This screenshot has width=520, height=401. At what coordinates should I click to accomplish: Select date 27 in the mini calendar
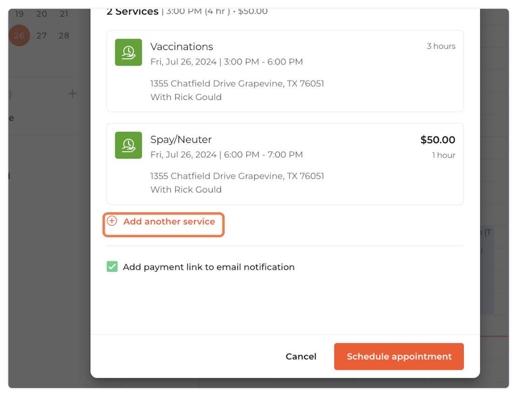(x=42, y=36)
